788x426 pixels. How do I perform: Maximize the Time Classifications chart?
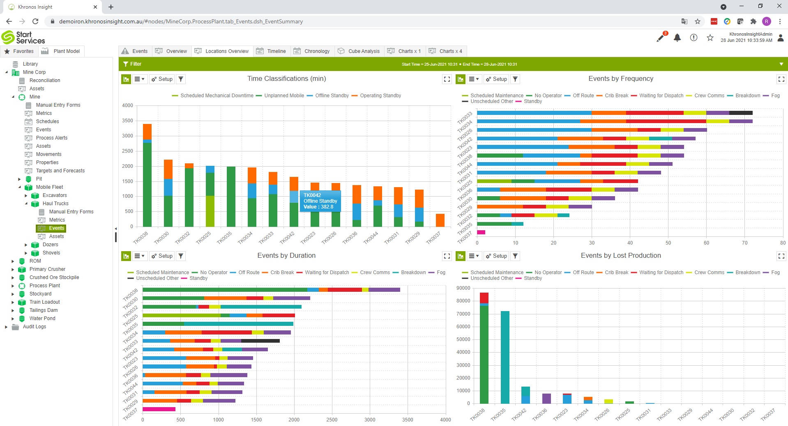point(447,79)
